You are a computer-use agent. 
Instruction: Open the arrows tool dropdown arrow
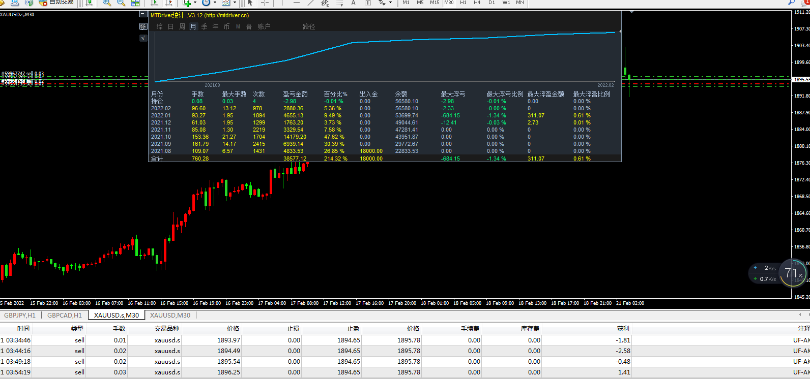[x=391, y=3]
